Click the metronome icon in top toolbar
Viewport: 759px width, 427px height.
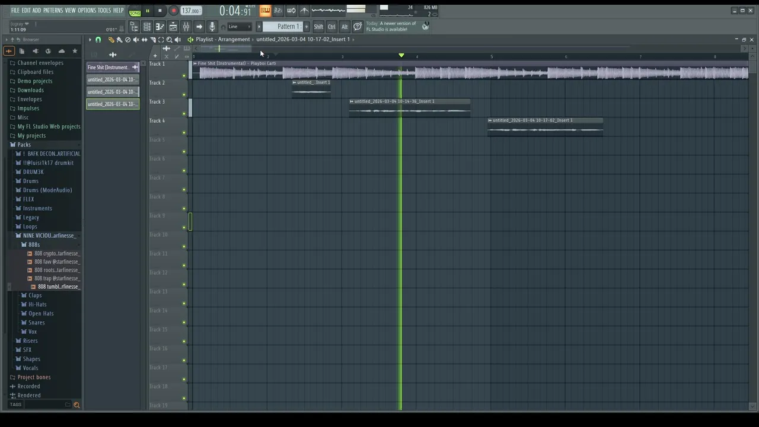[304, 10]
